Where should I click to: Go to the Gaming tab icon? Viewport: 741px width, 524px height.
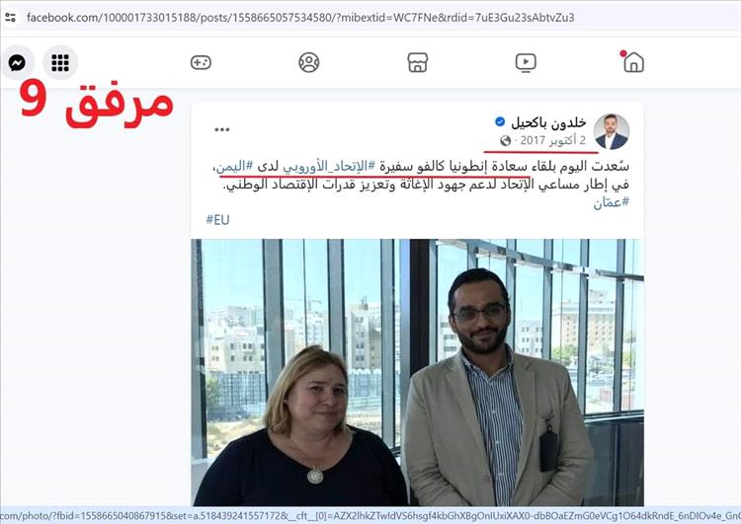click(x=201, y=62)
